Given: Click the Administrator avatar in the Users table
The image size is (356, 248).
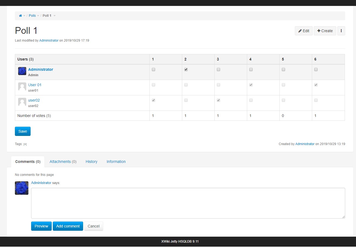Looking at the screenshot, I should (22, 71).
